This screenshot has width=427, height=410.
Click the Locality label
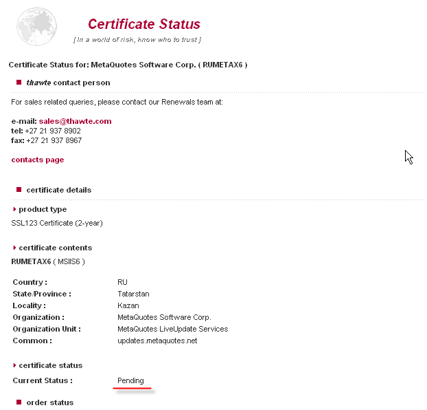29,305
